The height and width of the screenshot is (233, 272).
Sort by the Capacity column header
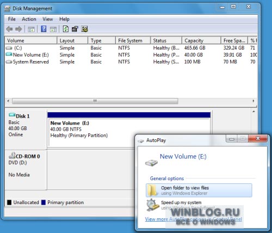(x=201, y=40)
